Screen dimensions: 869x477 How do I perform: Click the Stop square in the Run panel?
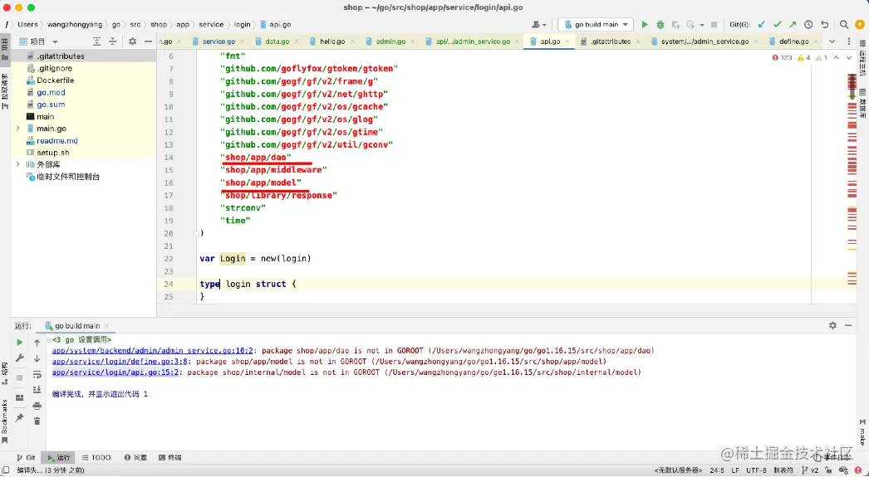pos(19,378)
